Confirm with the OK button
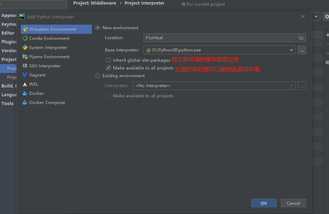Viewport: 329px width, 214px height. 264,203
